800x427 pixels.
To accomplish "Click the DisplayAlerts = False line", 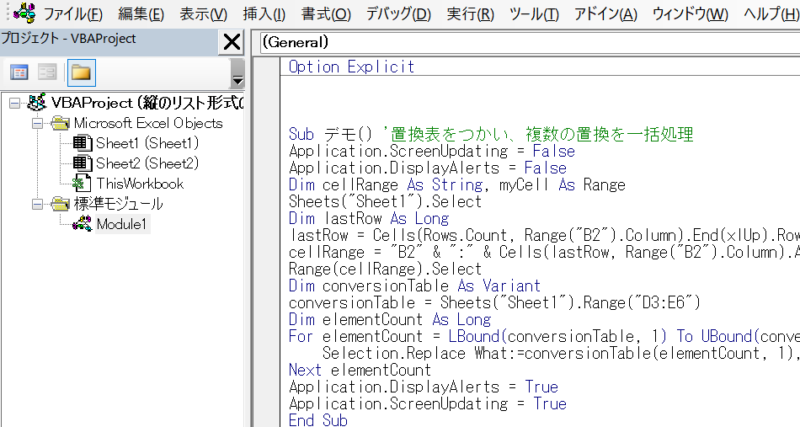I will 428,168.
